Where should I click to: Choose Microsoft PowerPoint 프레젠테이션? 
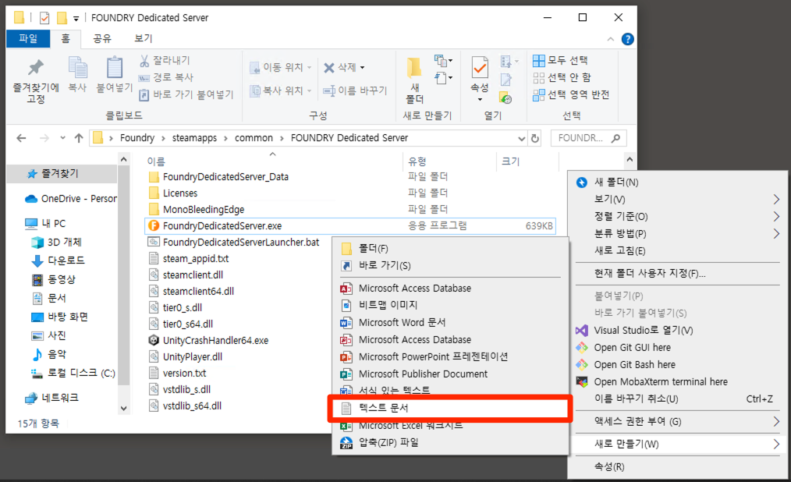[434, 357]
